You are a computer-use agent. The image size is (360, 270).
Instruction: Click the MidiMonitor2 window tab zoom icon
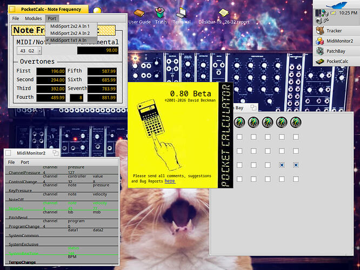pyautogui.click(x=55, y=153)
